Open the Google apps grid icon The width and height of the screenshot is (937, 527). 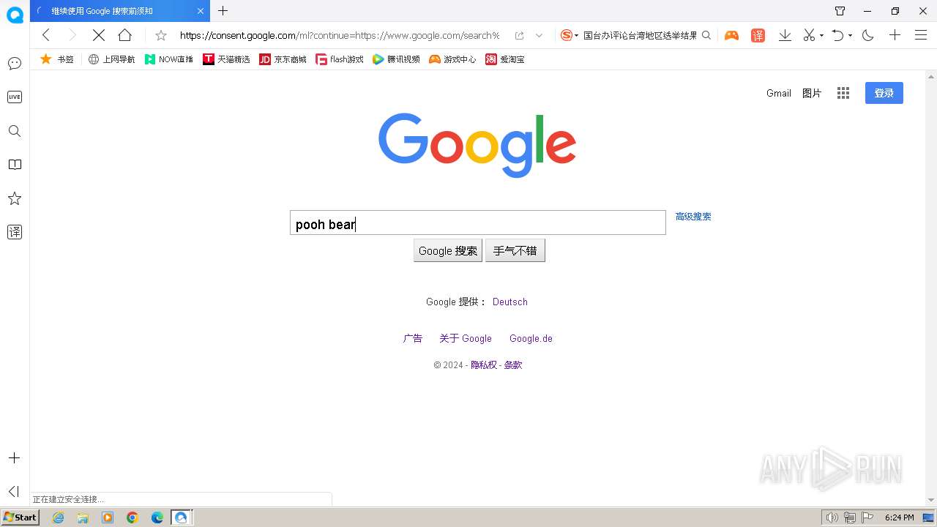tap(843, 93)
